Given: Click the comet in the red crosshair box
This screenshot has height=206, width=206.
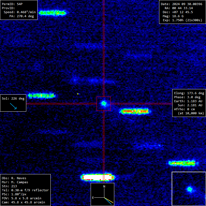Looking at the screenshot, I should point(104,104).
